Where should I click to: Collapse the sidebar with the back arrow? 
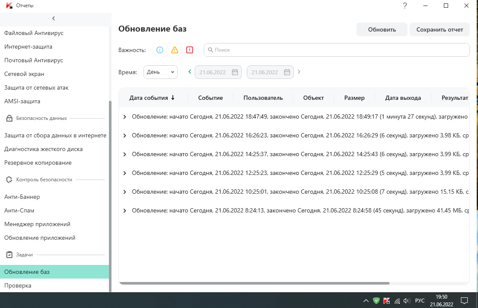(54, 18)
